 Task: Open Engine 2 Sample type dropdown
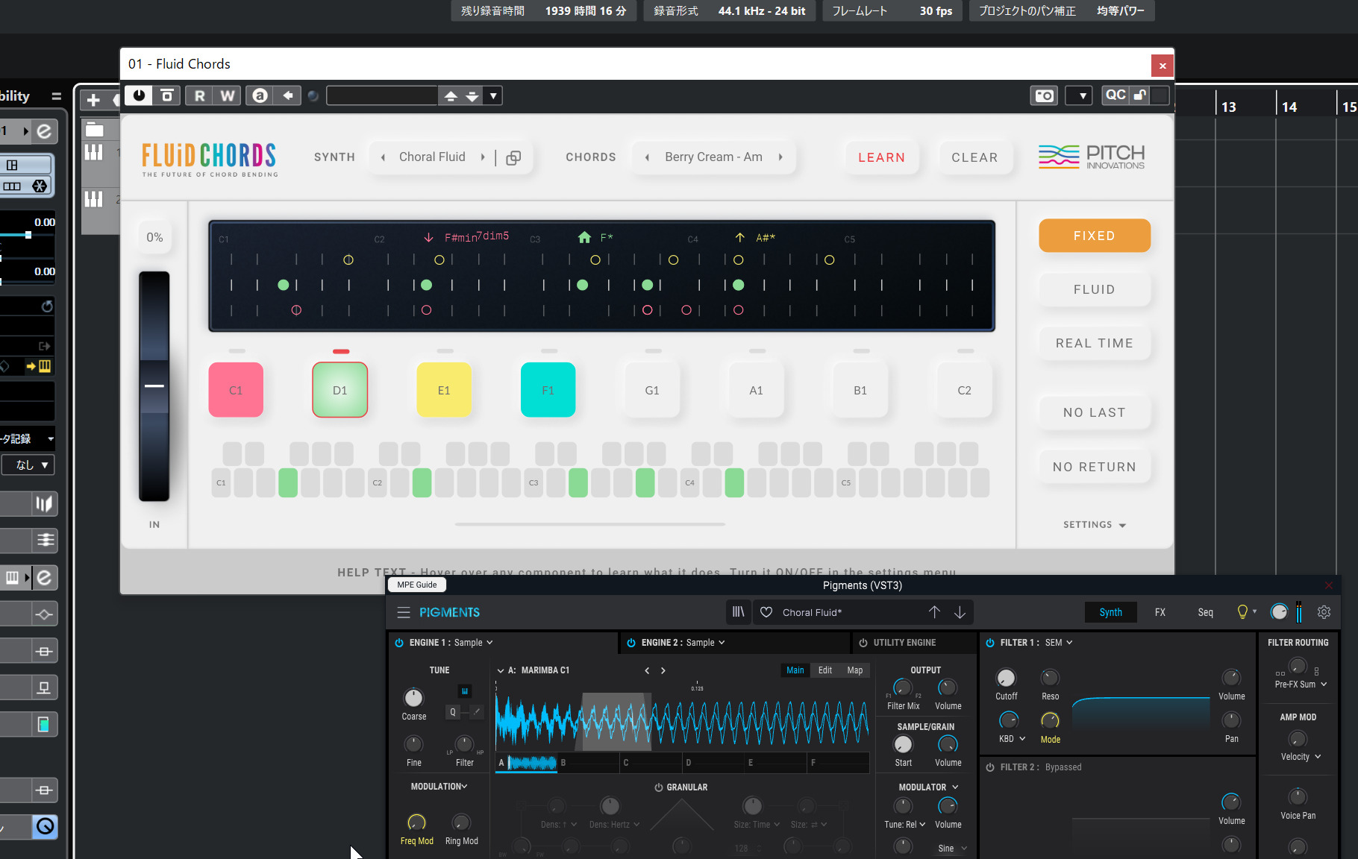coord(706,642)
